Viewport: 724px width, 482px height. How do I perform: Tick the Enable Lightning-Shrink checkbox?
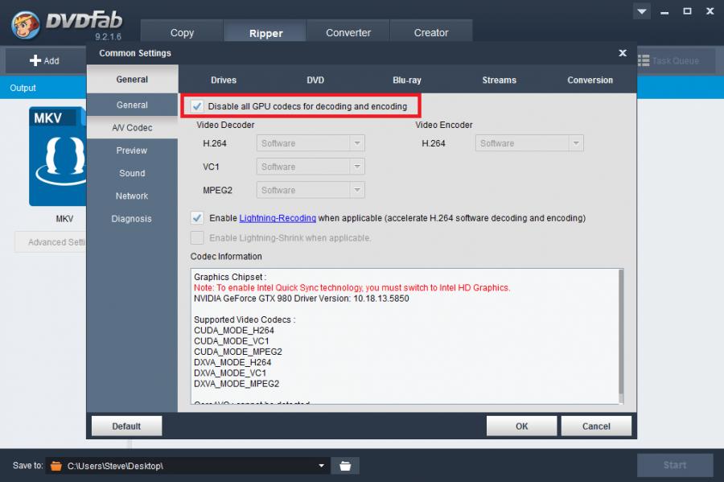(x=197, y=238)
